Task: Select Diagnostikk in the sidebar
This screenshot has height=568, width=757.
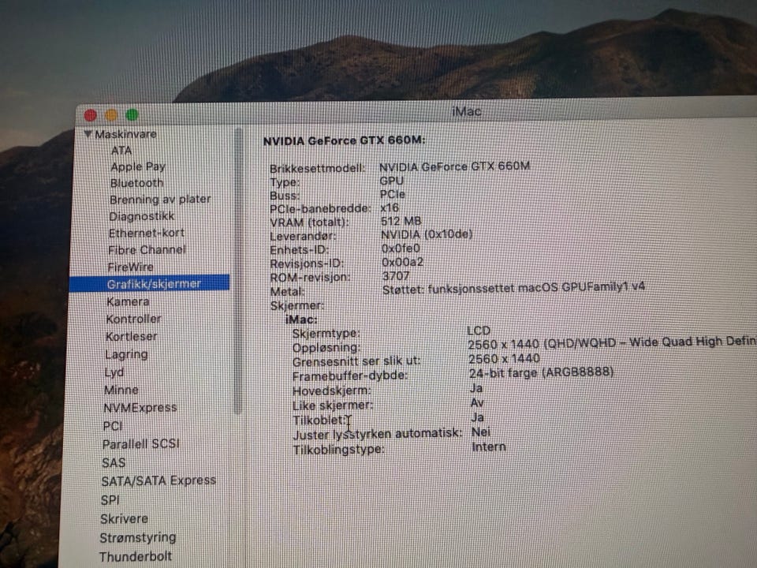Action: 141,216
